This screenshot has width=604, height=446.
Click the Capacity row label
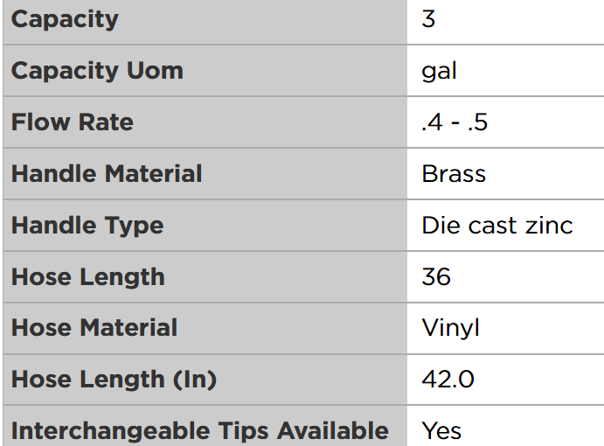click(x=65, y=19)
